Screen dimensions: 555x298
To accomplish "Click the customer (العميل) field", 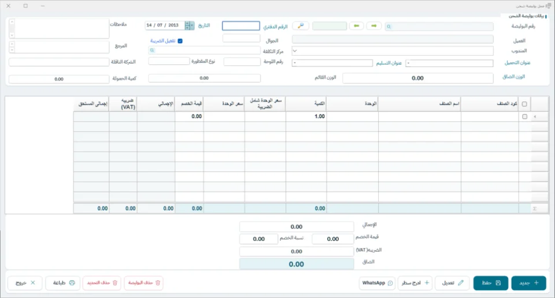I will tap(393, 39).
